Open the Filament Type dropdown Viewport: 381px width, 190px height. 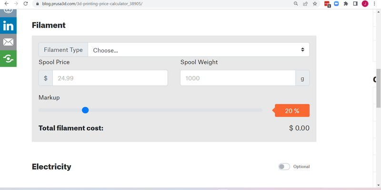(199, 50)
